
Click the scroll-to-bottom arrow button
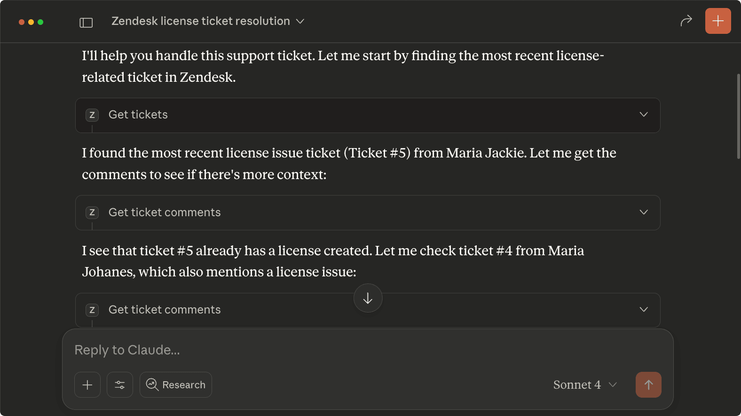[368, 298]
